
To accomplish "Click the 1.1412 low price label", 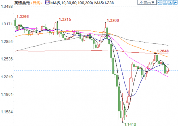I will [130, 124].
